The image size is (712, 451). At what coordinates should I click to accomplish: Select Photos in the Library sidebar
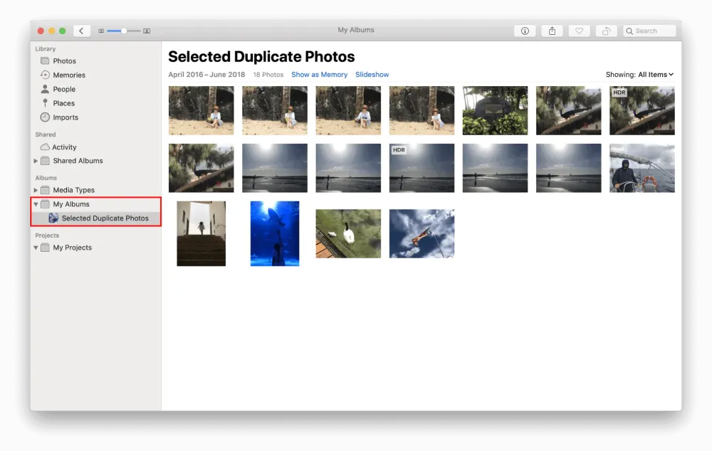(x=64, y=61)
